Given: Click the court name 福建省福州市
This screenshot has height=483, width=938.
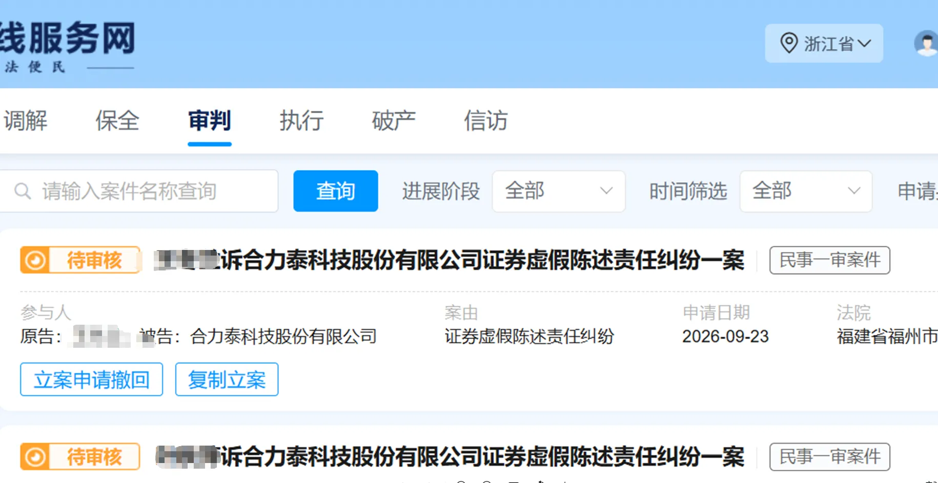Looking at the screenshot, I should (x=887, y=337).
